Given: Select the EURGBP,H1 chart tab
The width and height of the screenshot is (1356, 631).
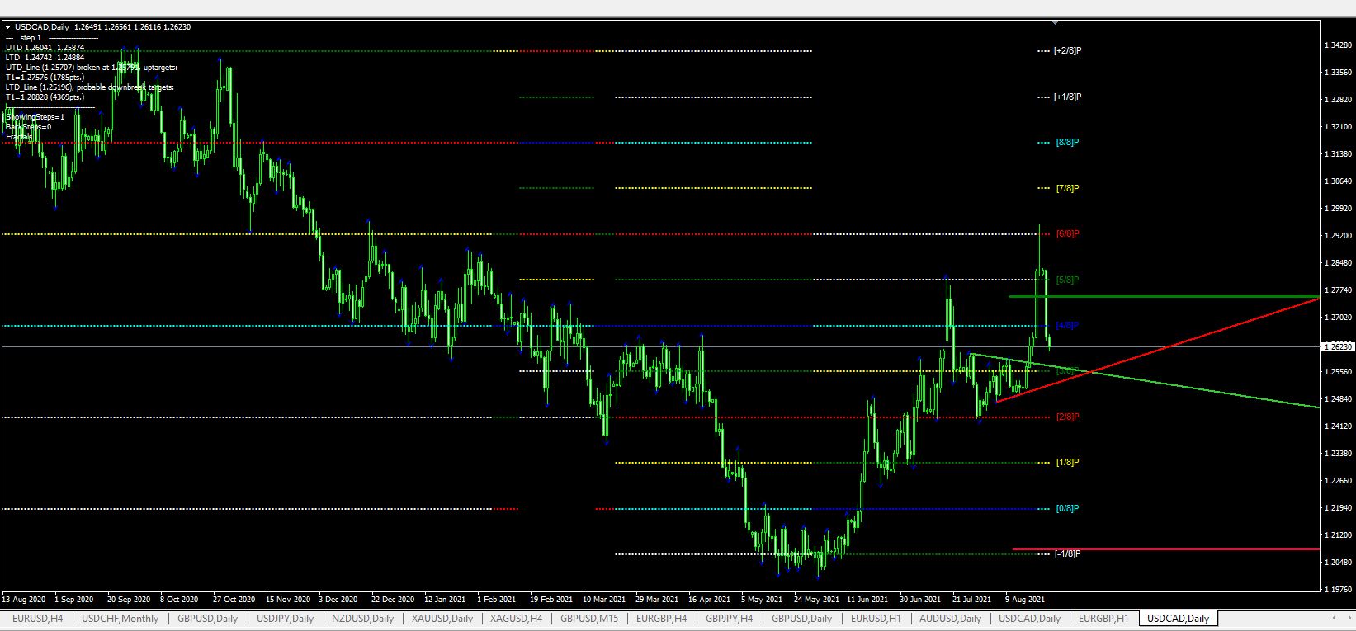Looking at the screenshot, I should [1103, 619].
